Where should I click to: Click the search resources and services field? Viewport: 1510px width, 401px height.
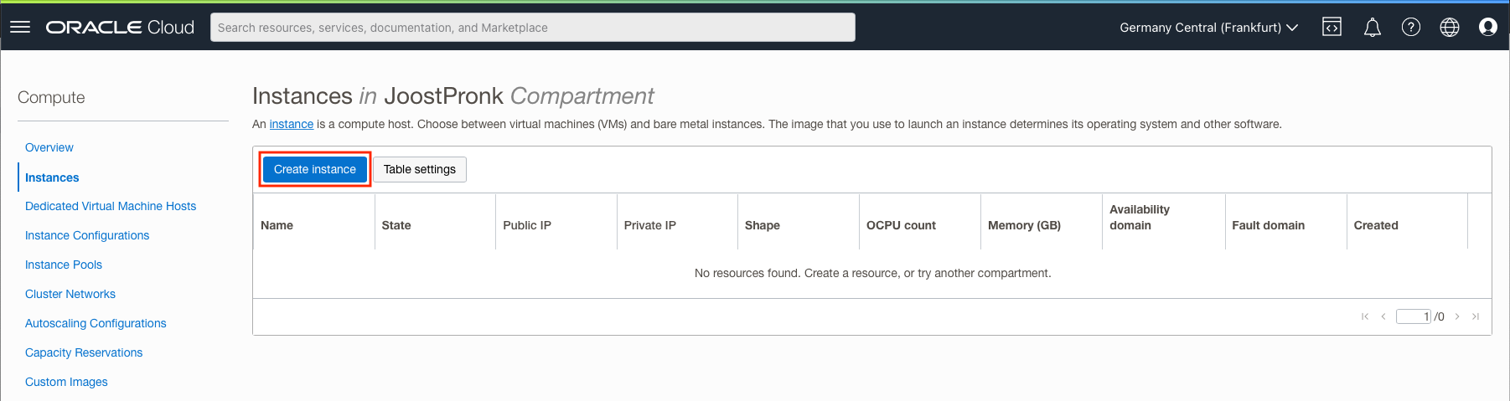click(533, 28)
